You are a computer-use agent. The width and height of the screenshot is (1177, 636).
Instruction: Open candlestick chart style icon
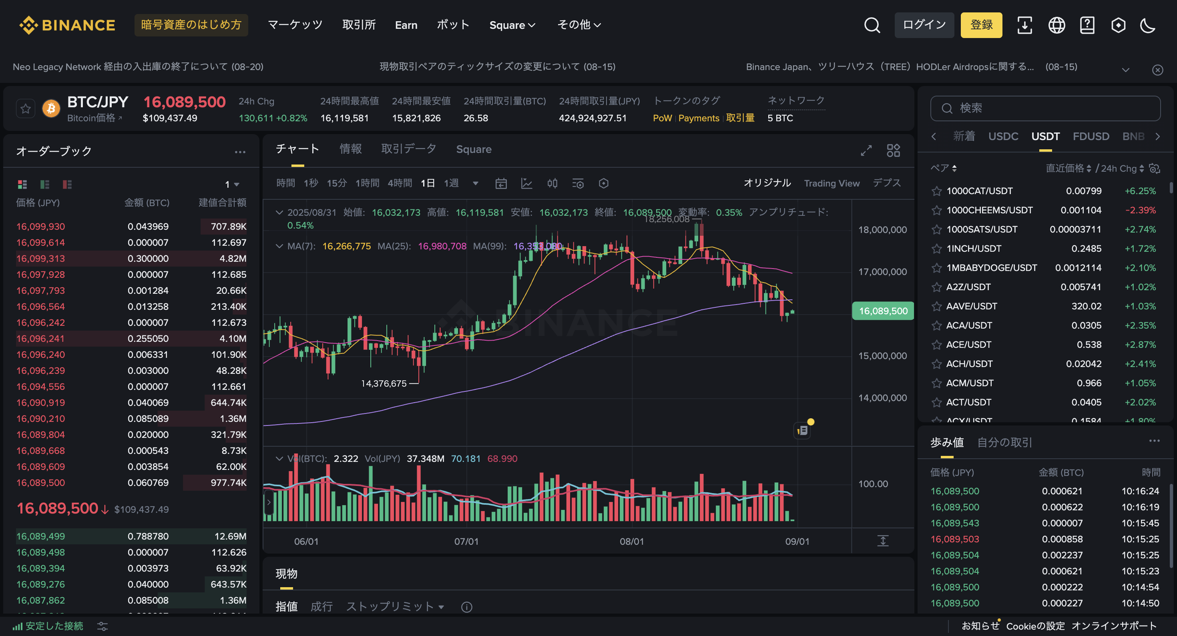tap(552, 183)
